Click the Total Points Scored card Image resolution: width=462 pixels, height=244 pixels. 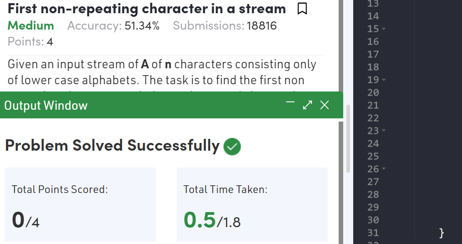(80, 204)
